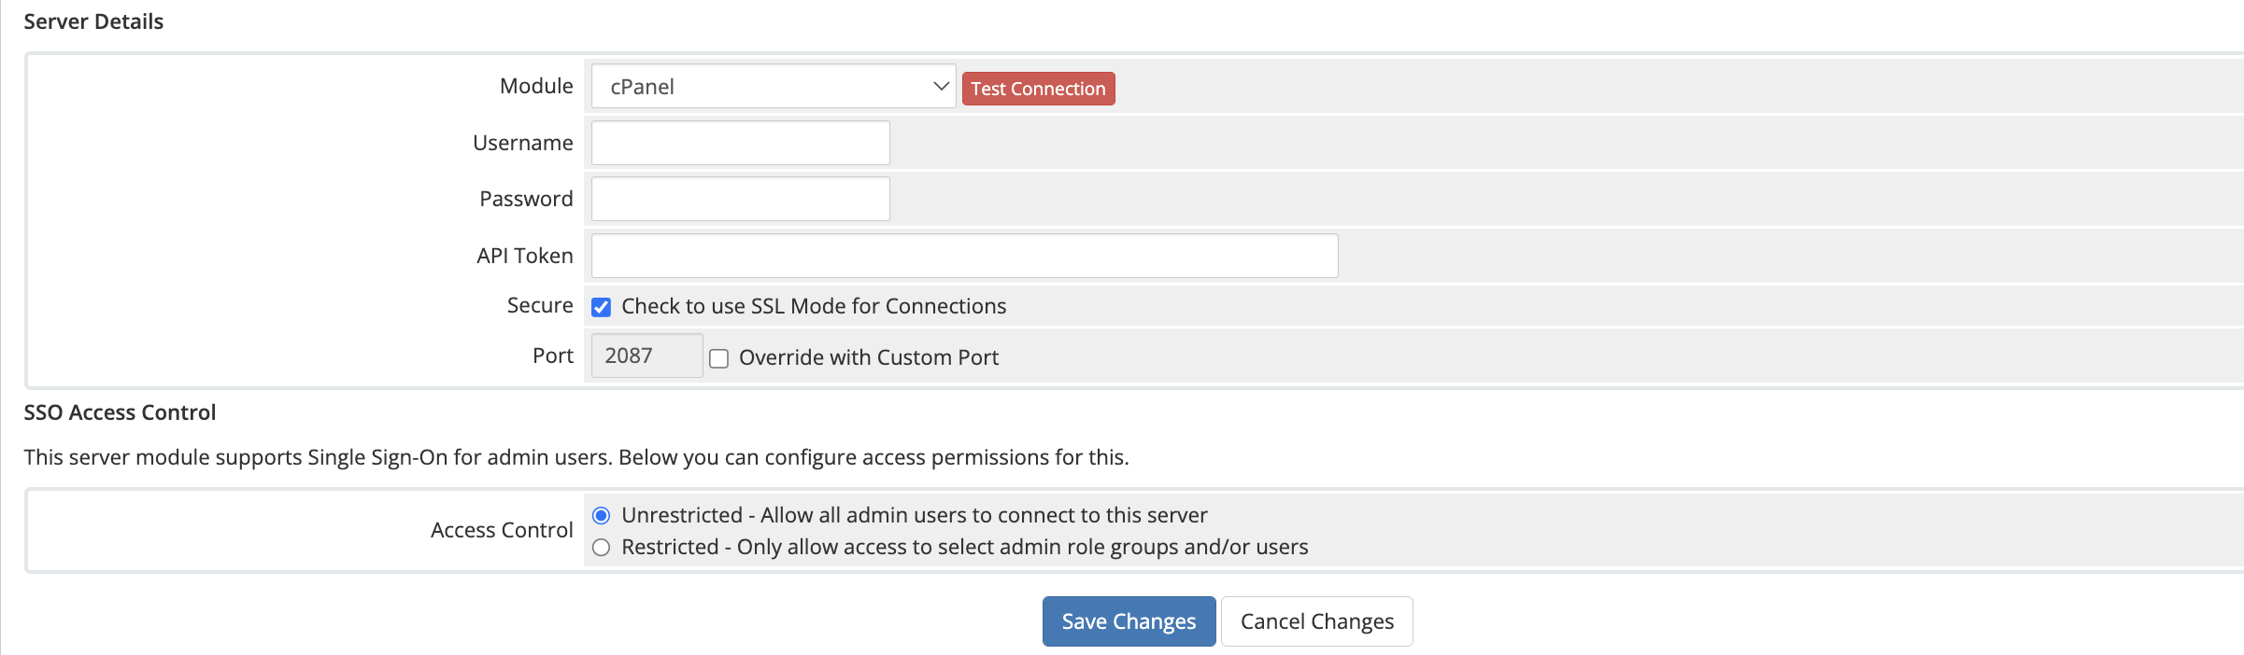
Task: Click the red Test Connection button
Action: (1038, 89)
